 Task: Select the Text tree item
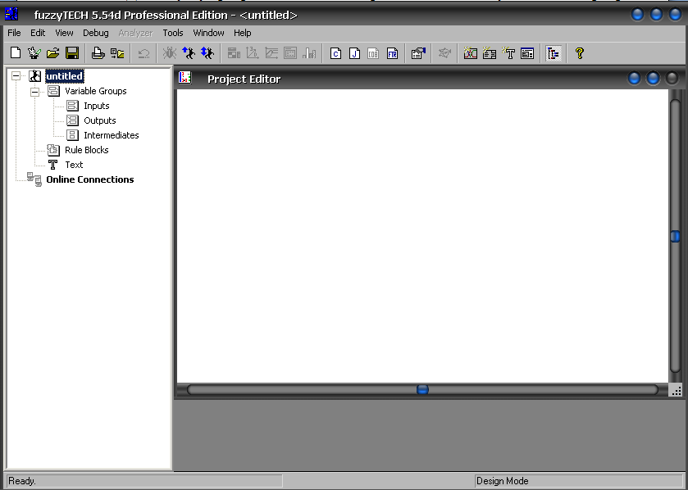click(x=74, y=165)
